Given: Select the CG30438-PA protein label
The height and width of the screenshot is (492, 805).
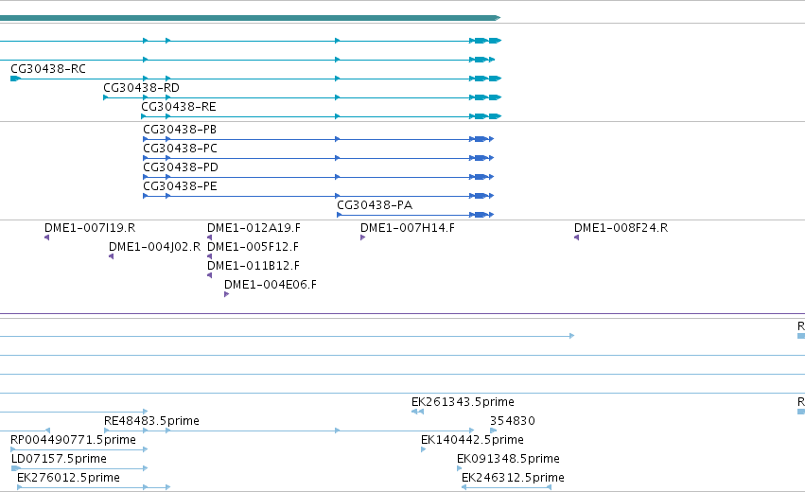Looking at the screenshot, I should [x=375, y=205].
